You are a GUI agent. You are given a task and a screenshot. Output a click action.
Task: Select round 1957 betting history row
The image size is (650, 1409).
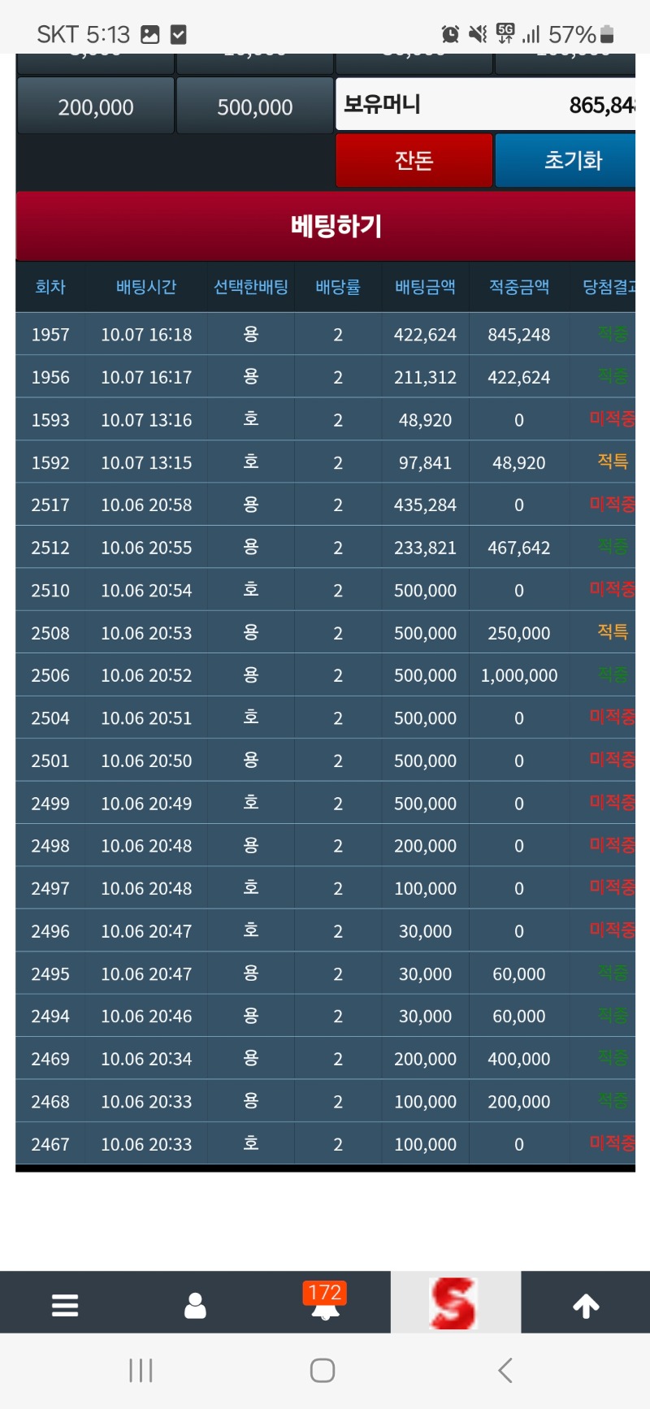[x=325, y=335]
